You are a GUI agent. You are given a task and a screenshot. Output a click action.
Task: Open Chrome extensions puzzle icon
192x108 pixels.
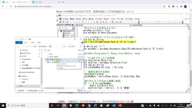tap(181, 6)
